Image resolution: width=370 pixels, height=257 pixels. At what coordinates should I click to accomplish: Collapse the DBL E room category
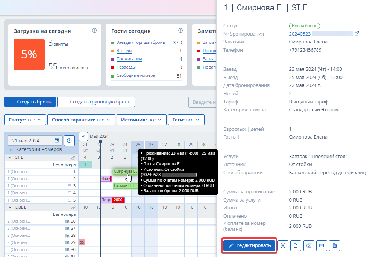coord(10,208)
